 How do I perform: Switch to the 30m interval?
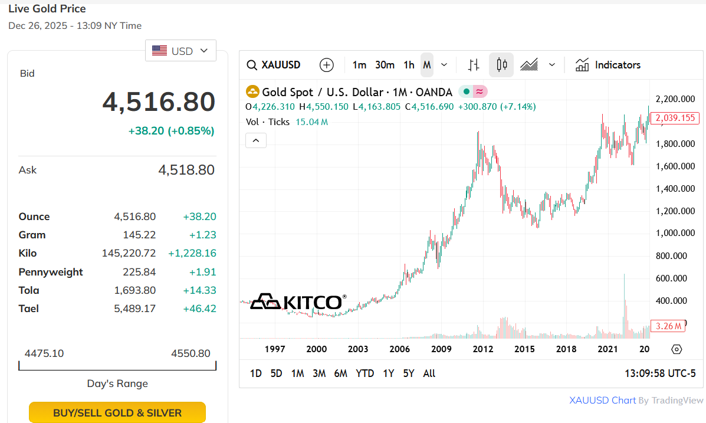coord(385,65)
